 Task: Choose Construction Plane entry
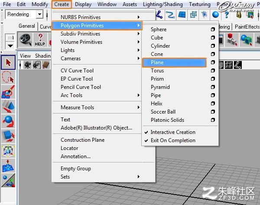coord(83,140)
